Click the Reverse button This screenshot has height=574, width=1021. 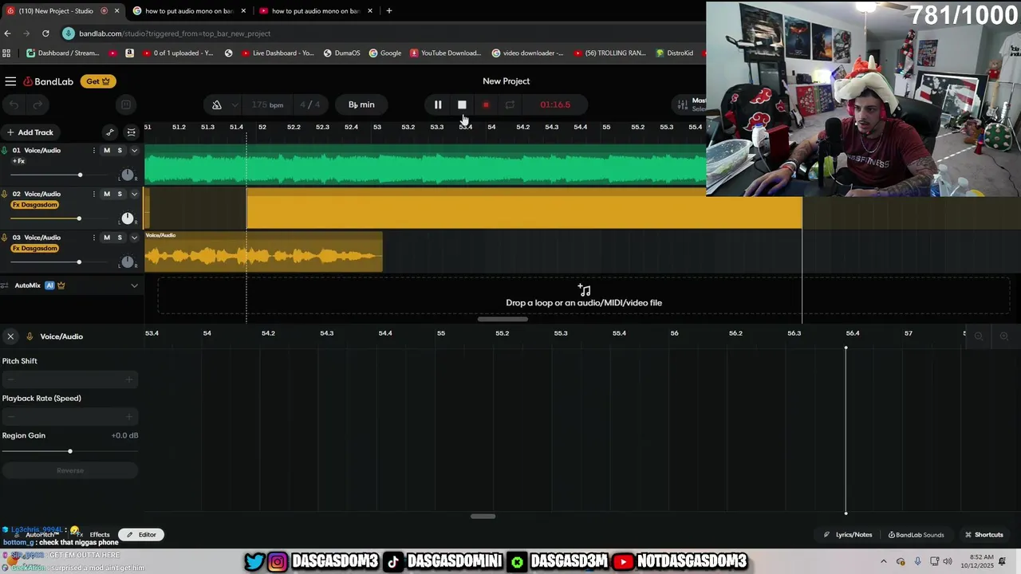[x=70, y=470]
